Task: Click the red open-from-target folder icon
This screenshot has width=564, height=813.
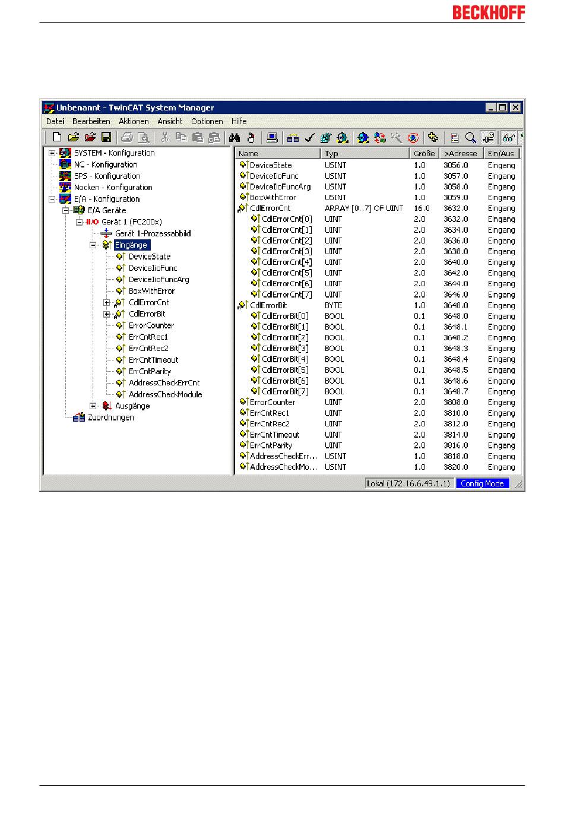Action: click(x=90, y=138)
